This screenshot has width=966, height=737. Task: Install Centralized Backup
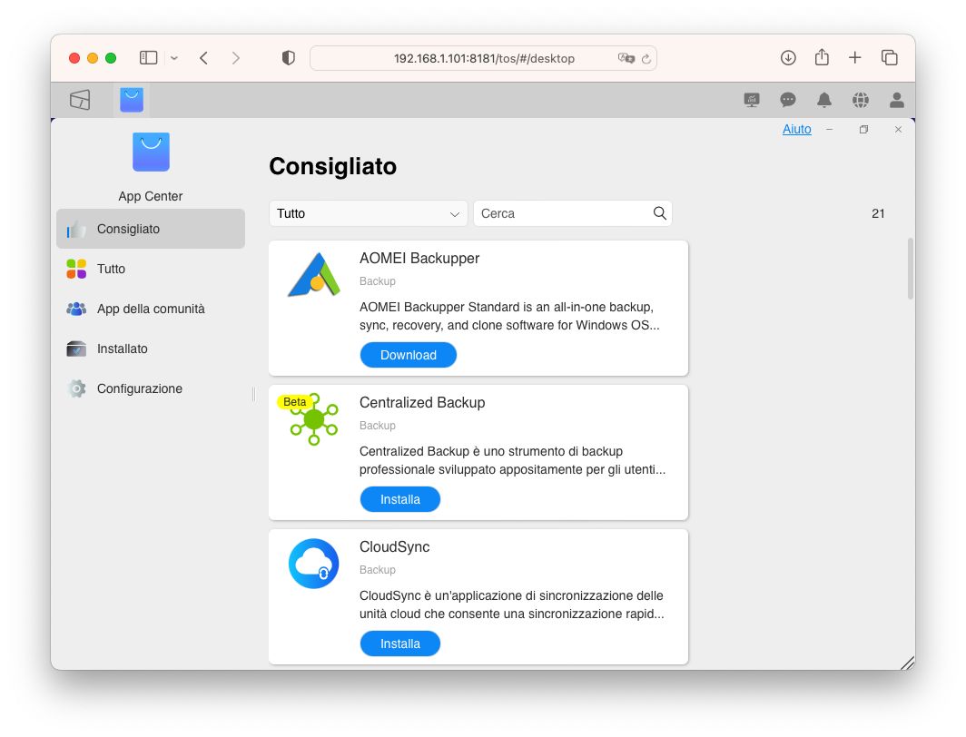[x=399, y=499]
